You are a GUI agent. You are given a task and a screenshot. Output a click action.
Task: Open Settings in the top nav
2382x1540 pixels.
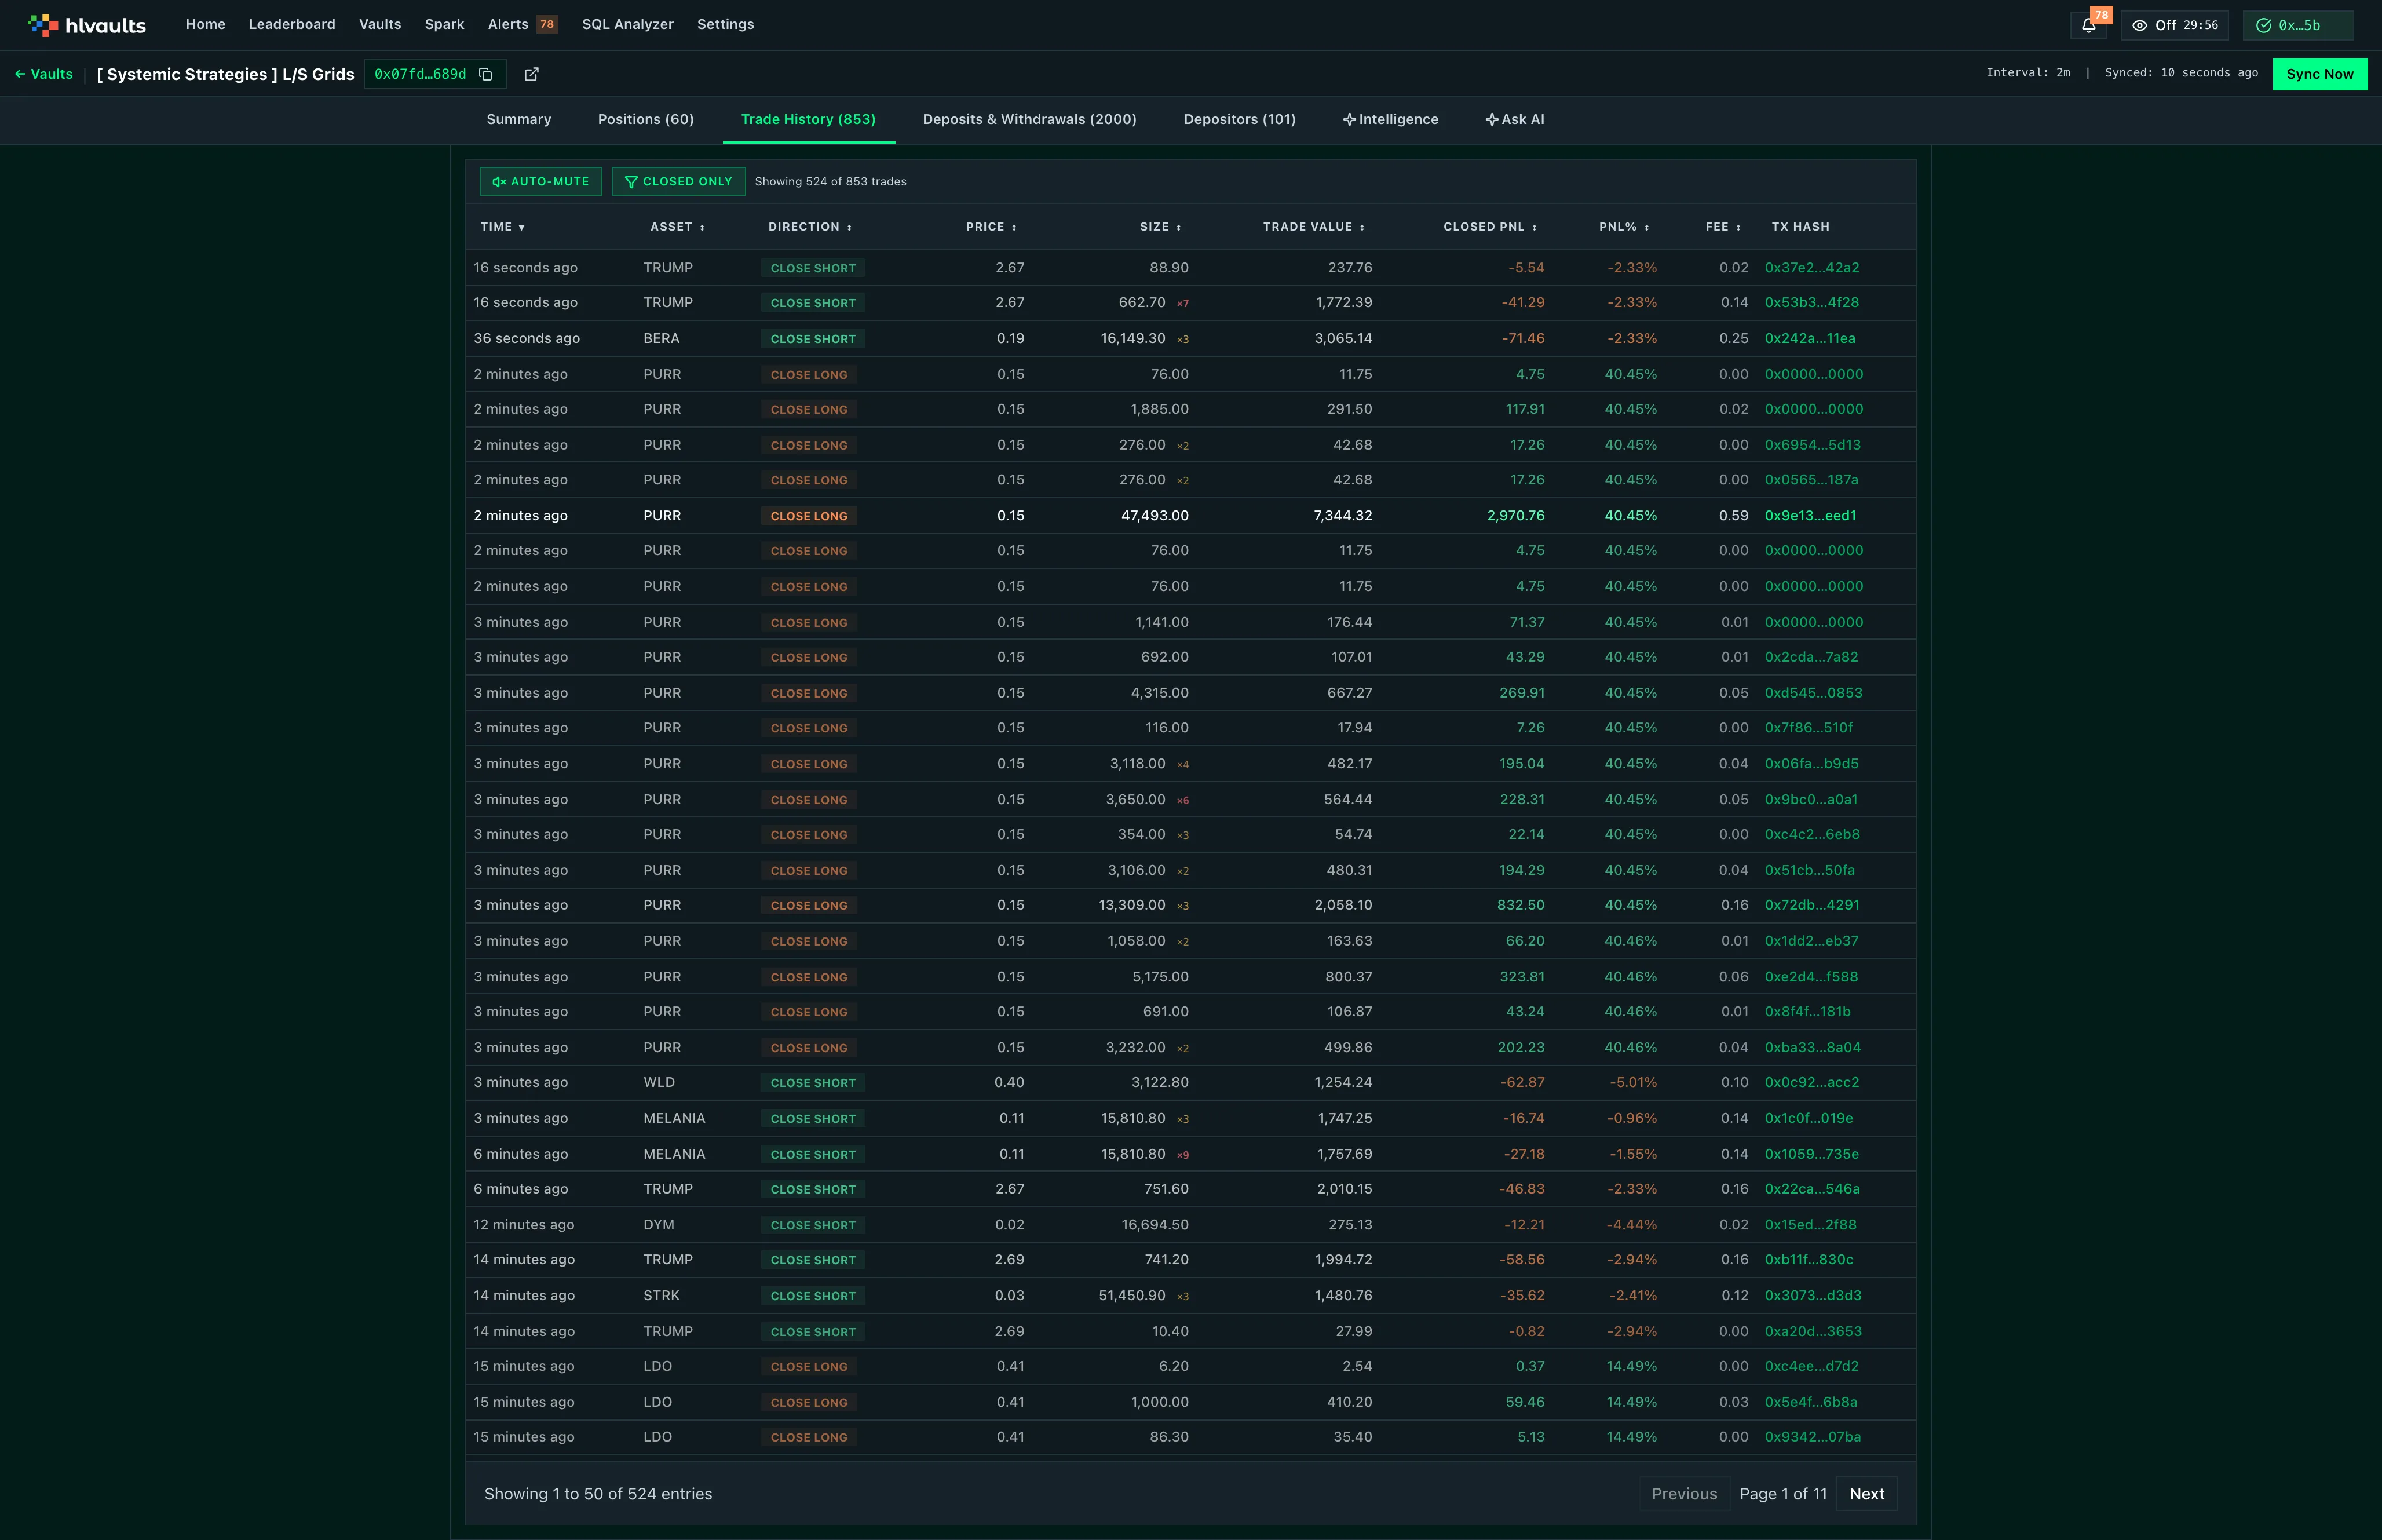coord(726,24)
